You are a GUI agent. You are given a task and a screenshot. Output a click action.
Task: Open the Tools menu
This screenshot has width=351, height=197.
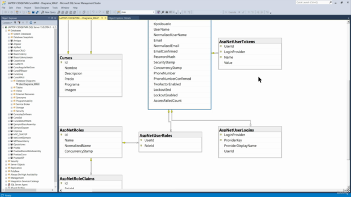click(55, 8)
